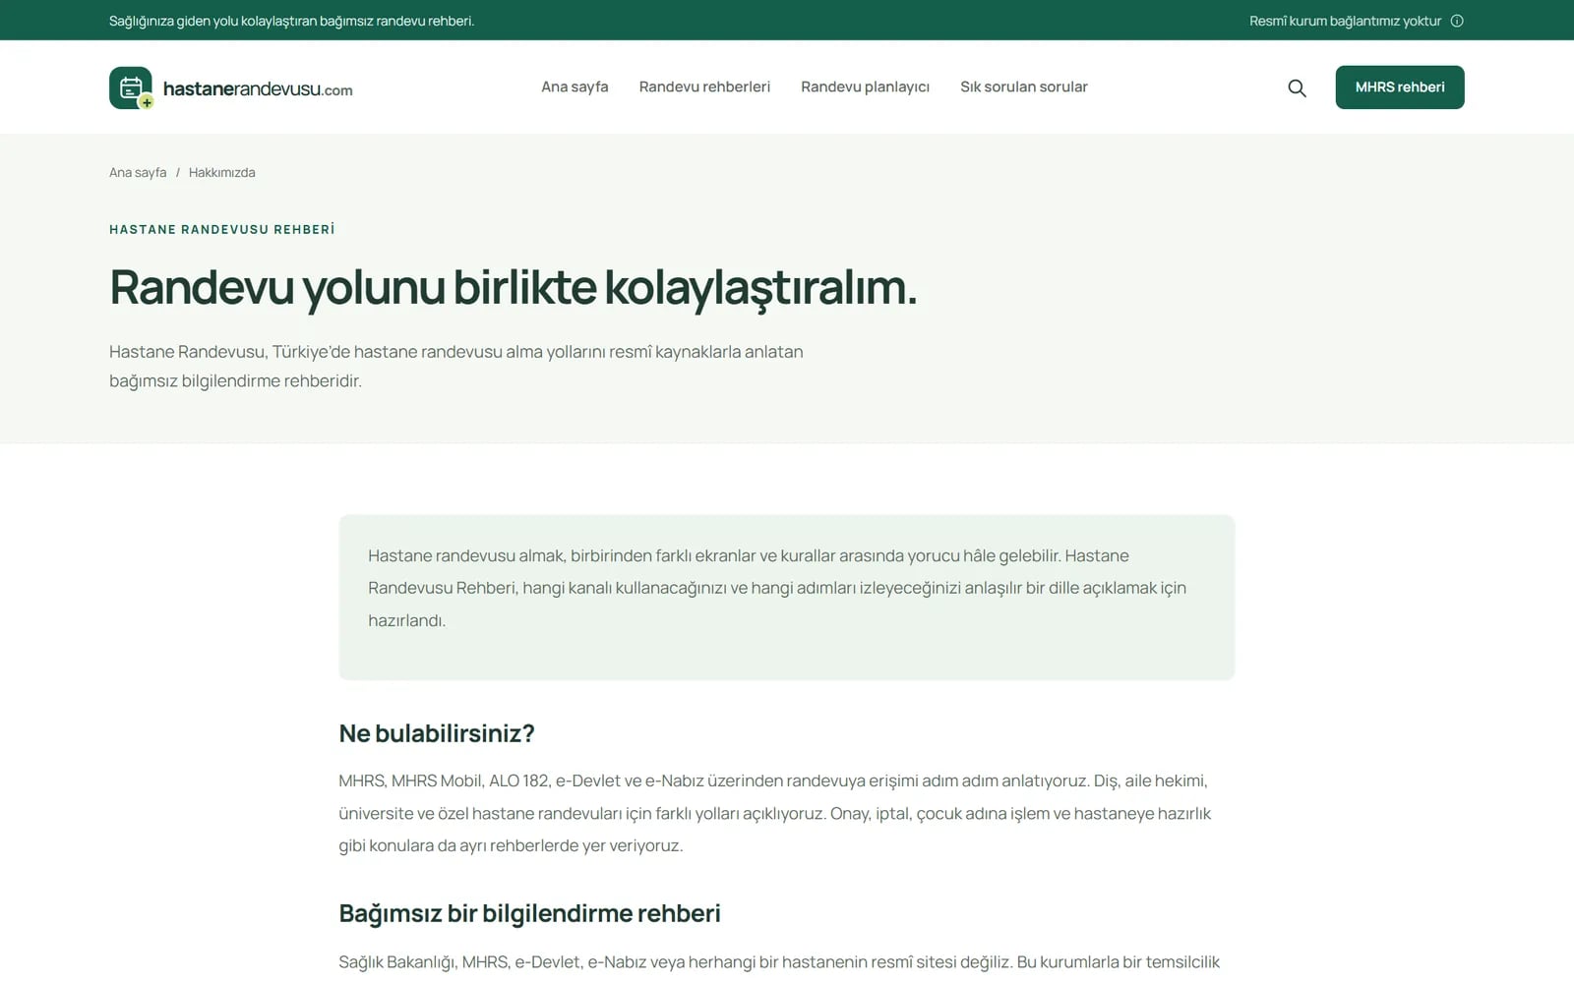The width and height of the screenshot is (1574, 983).
Task: Click the MHRS rehberi button
Action: pyautogui.click(x=1399, y=87)
